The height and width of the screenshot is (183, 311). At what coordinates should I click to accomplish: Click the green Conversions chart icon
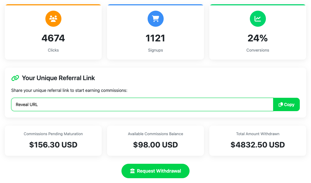click(258, 19)
